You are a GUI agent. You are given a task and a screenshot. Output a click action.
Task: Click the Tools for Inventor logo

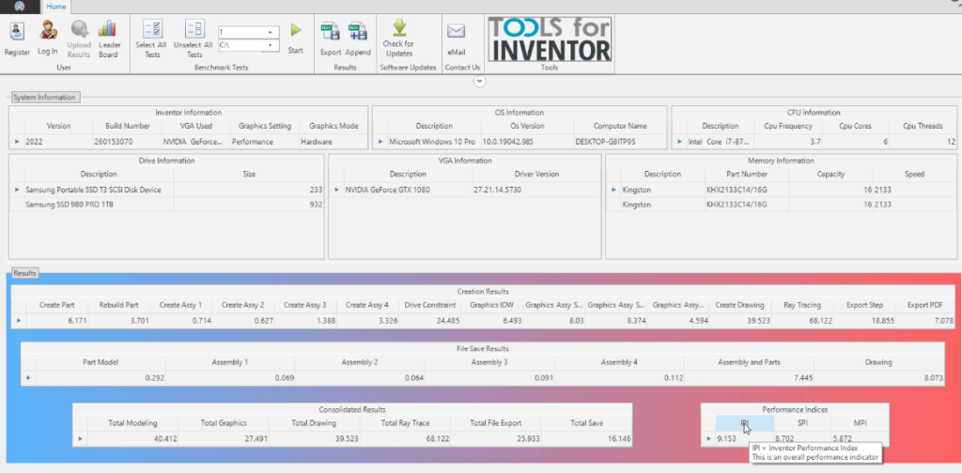click(550, 38)
